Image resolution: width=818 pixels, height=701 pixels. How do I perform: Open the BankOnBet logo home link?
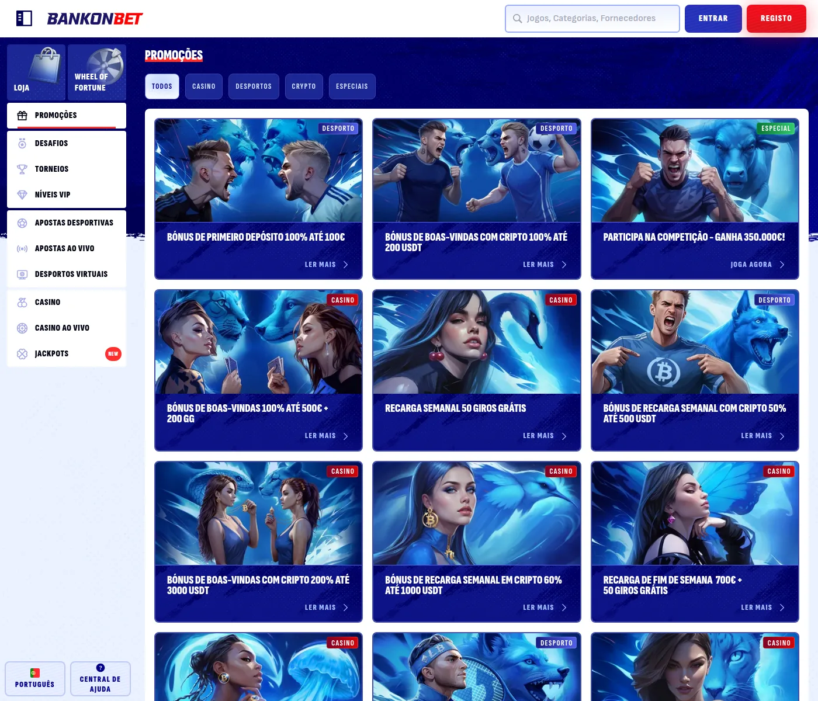95,19
